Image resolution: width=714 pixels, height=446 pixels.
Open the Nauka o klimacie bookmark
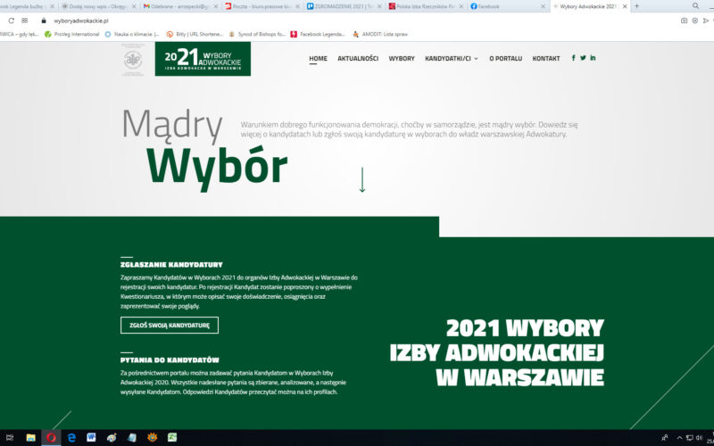pos(132,34)
